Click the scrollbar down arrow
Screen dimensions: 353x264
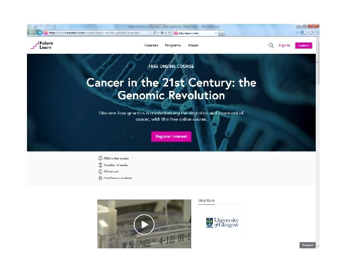[x=318, y=246]
